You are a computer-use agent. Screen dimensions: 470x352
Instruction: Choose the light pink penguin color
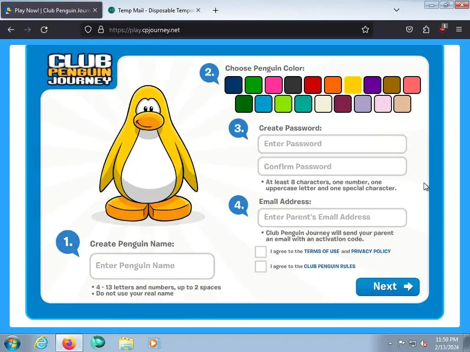[383, 104]
